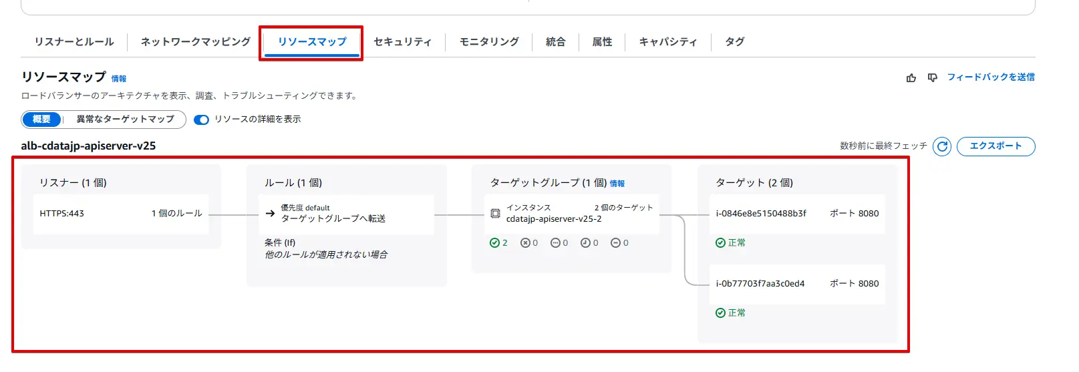Click the unhealthy targets count icon
The width and height of the screenshot is (1079, 372).
pyautogui.click(x=525, y=243)
